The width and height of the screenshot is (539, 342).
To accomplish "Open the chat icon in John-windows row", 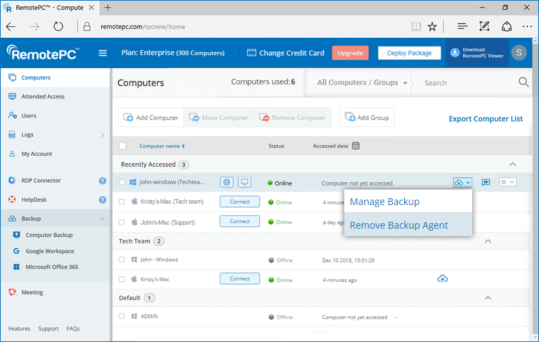I will [x=485, y=182].
